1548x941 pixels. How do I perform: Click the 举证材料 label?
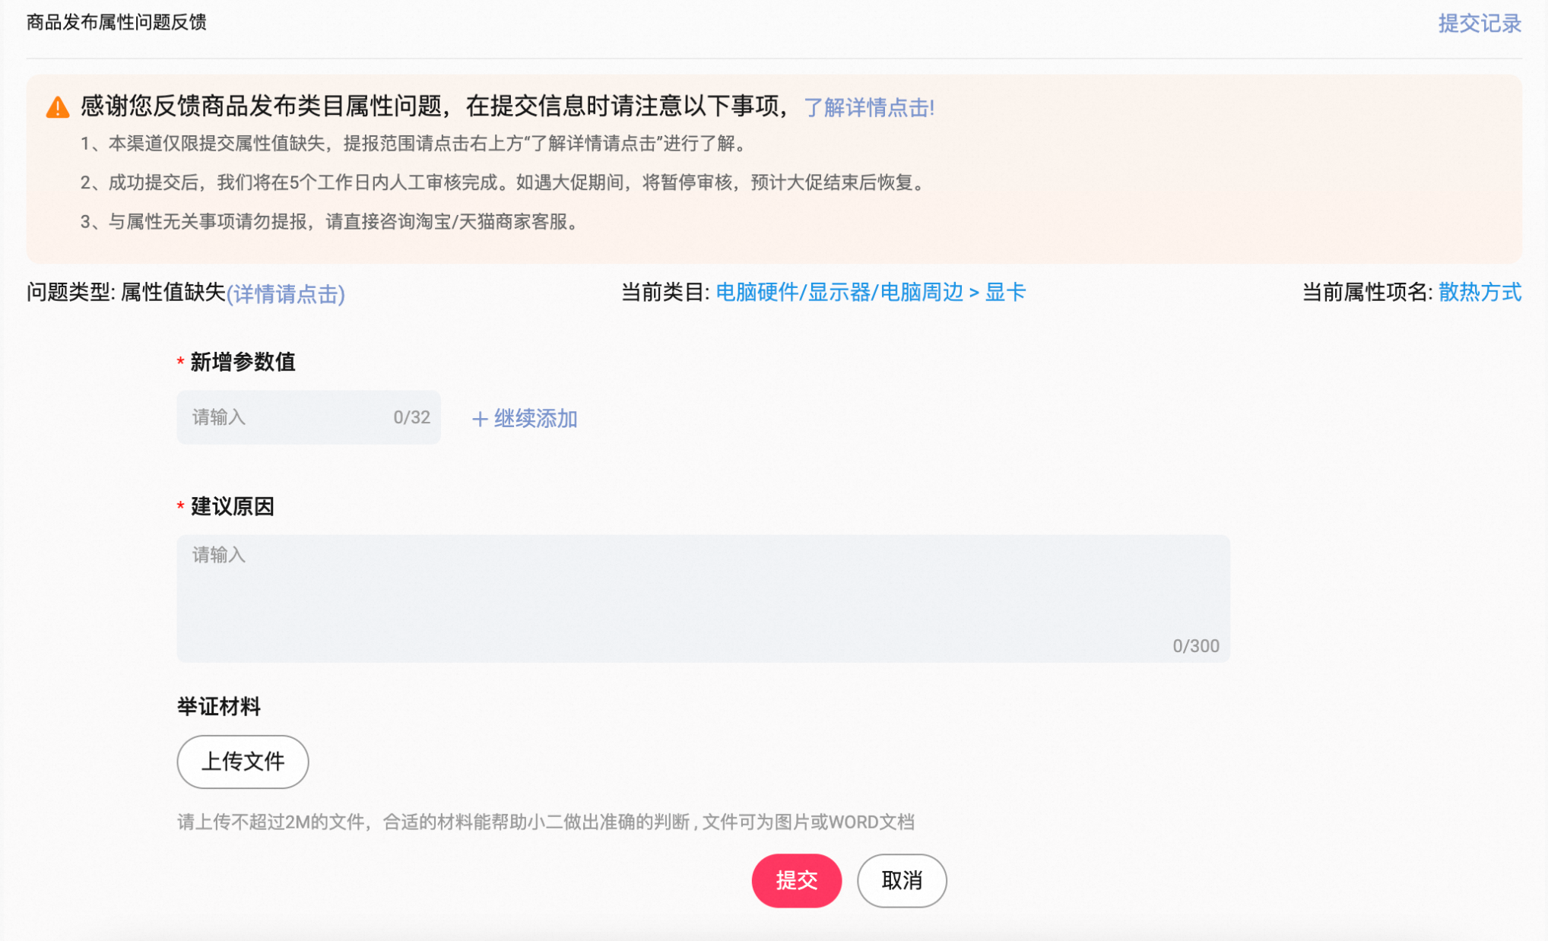click(x=219, y=706)
